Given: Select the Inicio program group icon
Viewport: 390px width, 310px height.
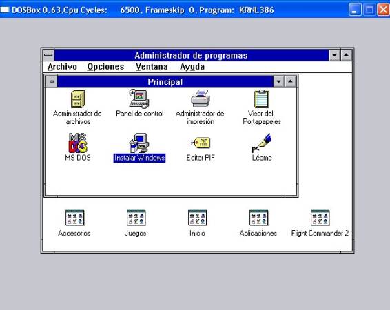Looking at the screenshot, I should tap(197, 218).
